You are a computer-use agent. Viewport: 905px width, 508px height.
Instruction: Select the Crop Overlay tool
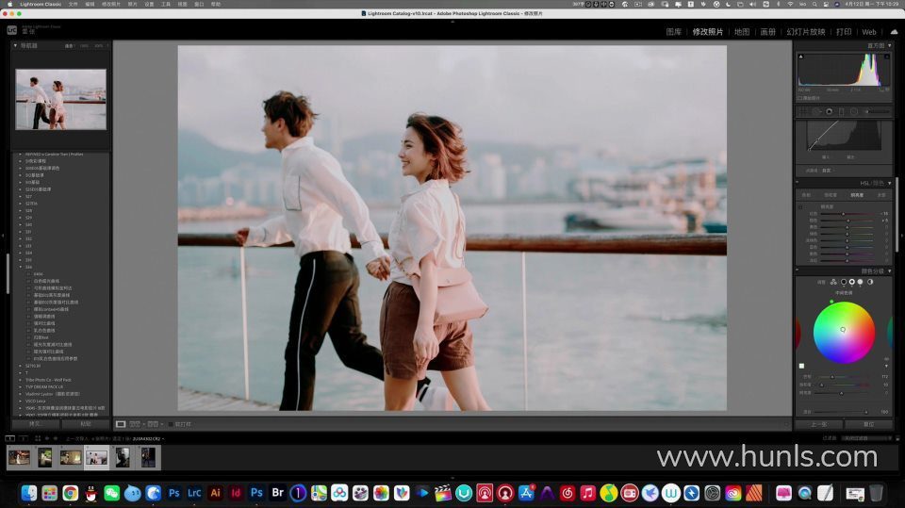(803, 111)
